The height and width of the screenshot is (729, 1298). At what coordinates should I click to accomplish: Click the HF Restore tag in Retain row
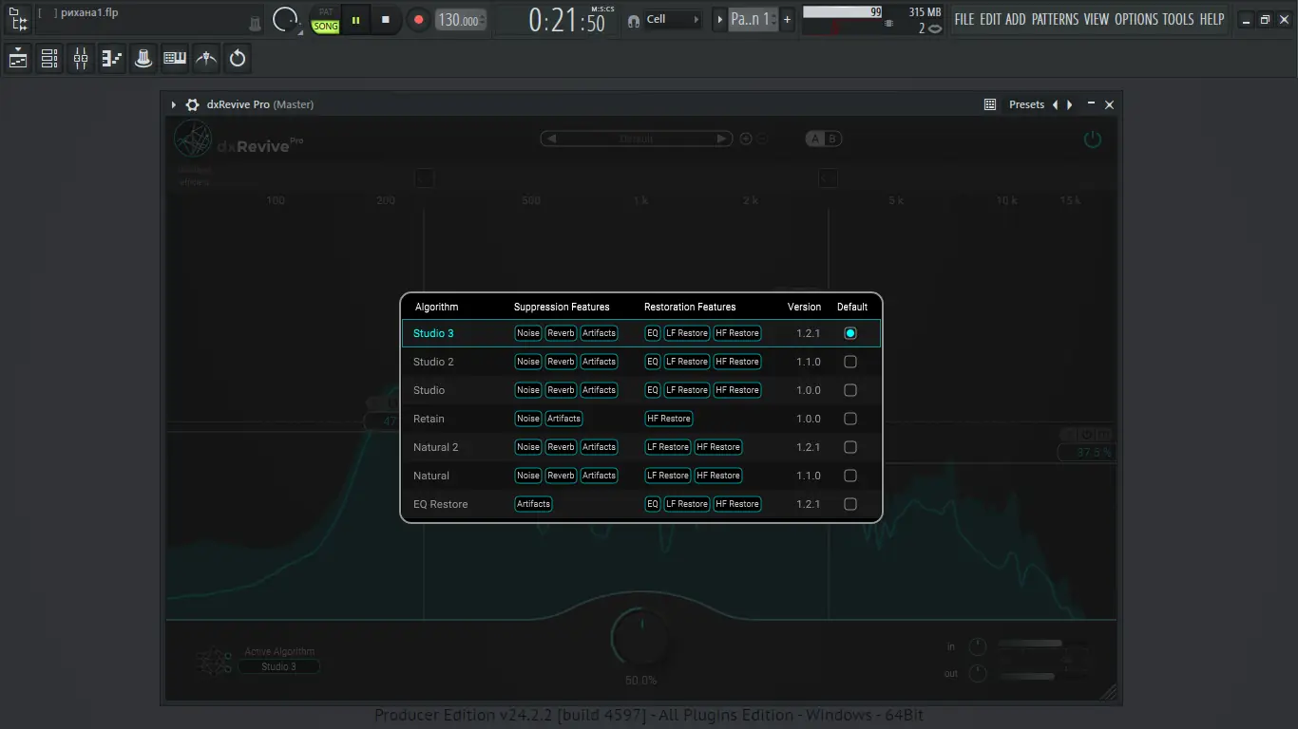669,419
